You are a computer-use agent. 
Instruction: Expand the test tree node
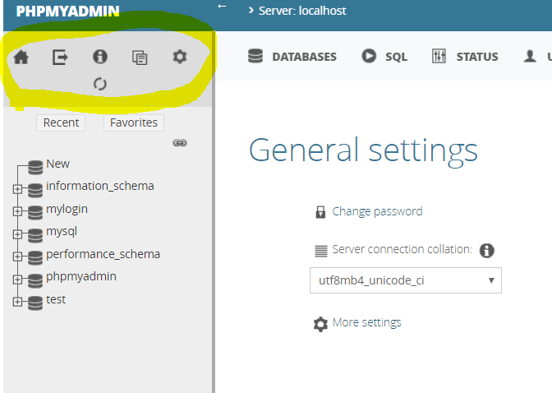point(17,302)
